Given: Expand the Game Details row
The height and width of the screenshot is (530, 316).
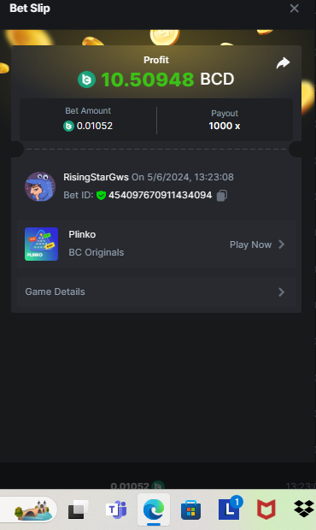Looking at the screenshot, I should [x=156, y=292].
